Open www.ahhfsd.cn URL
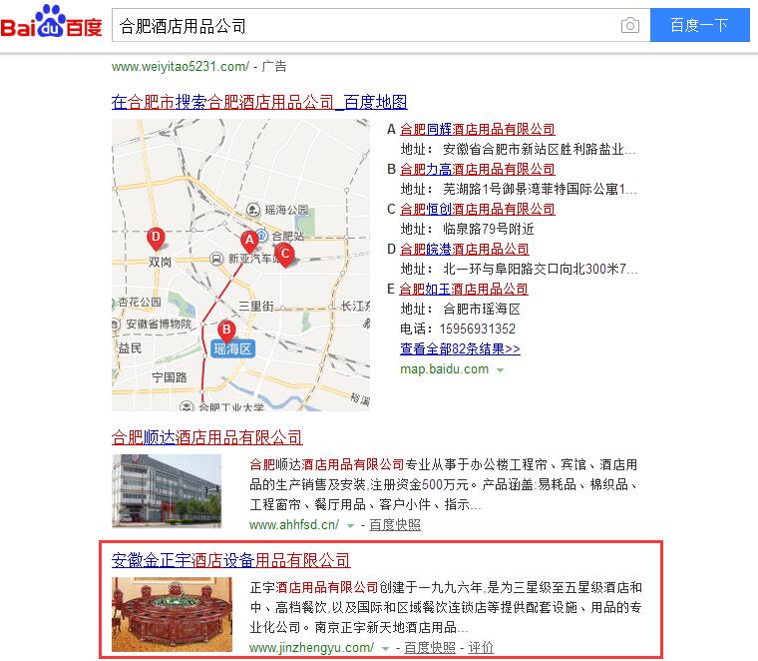 click(294, 525)
